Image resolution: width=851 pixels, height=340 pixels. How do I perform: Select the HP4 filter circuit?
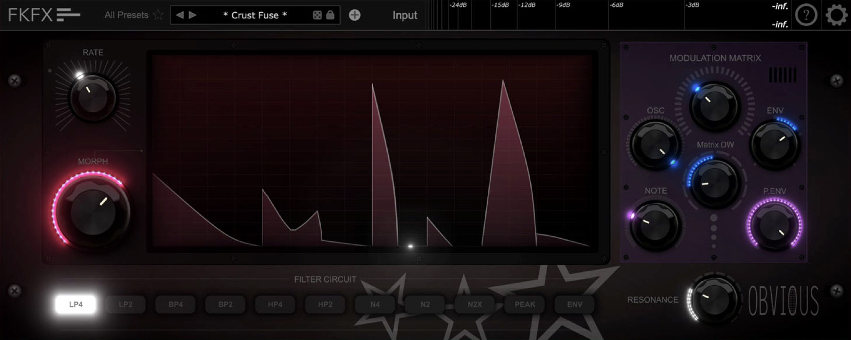pyautogui.click(x=275, y=304)
